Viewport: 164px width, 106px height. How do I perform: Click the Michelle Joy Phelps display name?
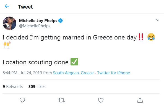pyautogui.click(x=38, y=21)
